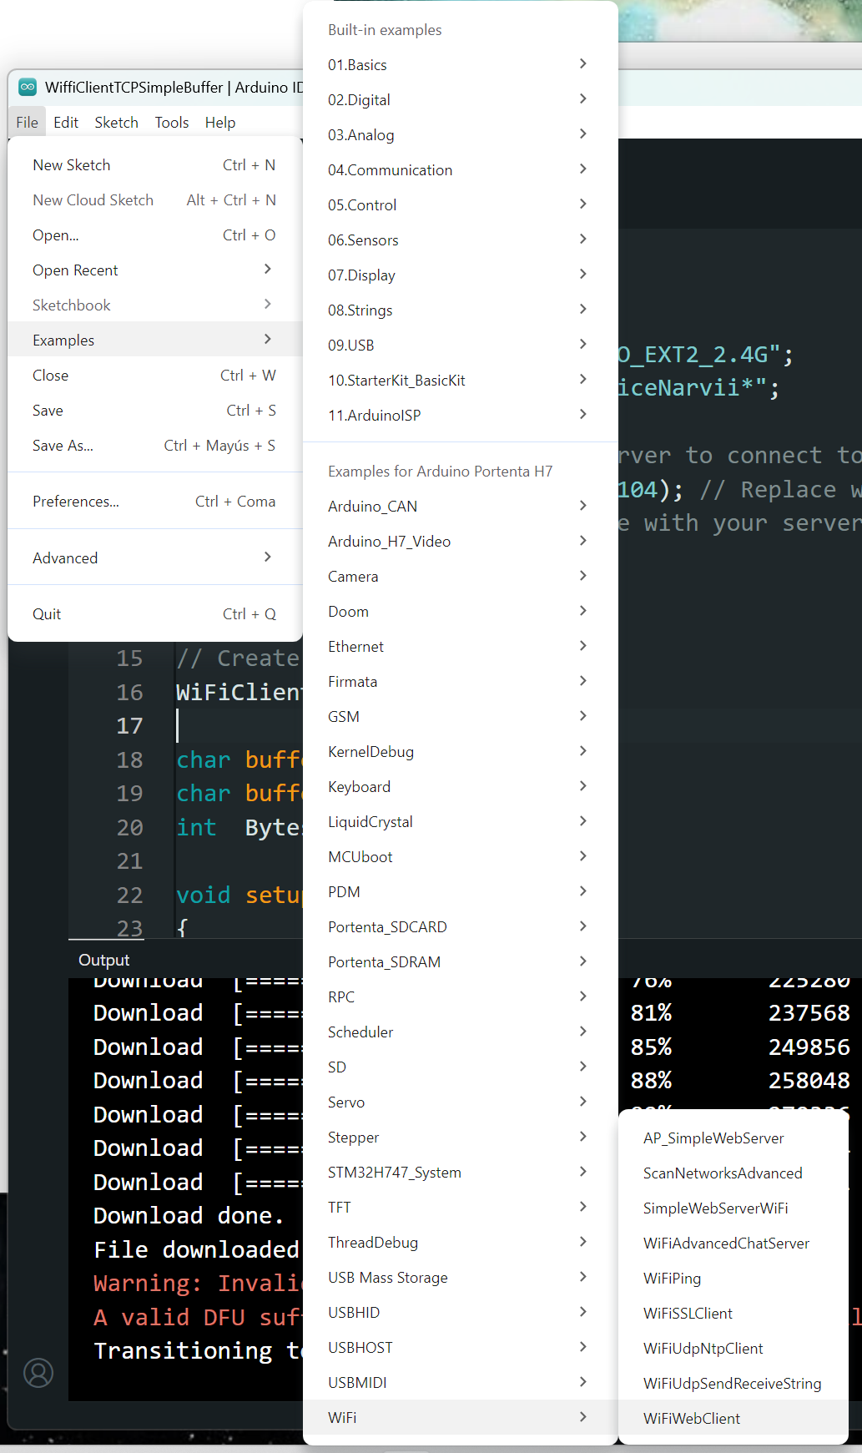Expand the Examples submenu

154,341
